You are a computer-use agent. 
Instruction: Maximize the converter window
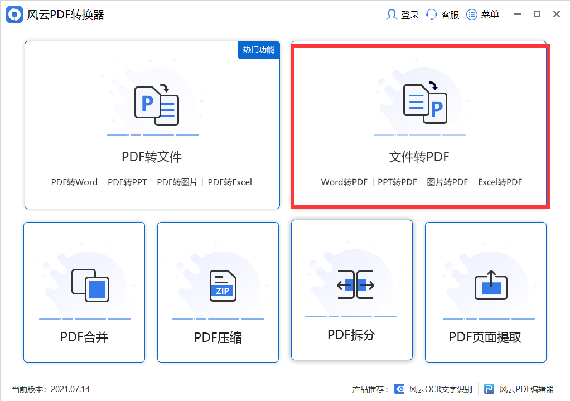point(537,14)
